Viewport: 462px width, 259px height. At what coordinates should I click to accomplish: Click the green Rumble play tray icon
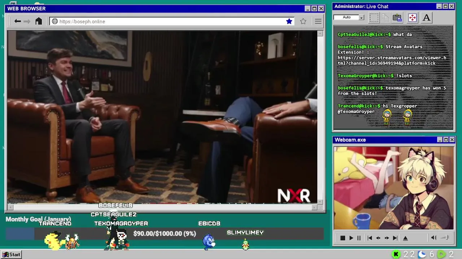(441, 254)
